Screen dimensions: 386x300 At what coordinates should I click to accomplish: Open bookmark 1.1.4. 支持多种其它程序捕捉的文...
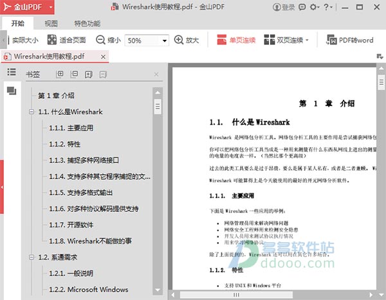100,176
